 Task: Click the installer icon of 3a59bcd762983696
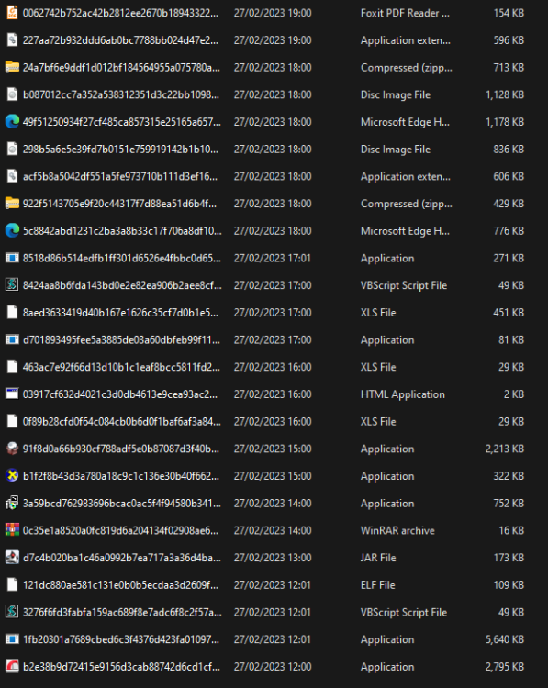12,503
